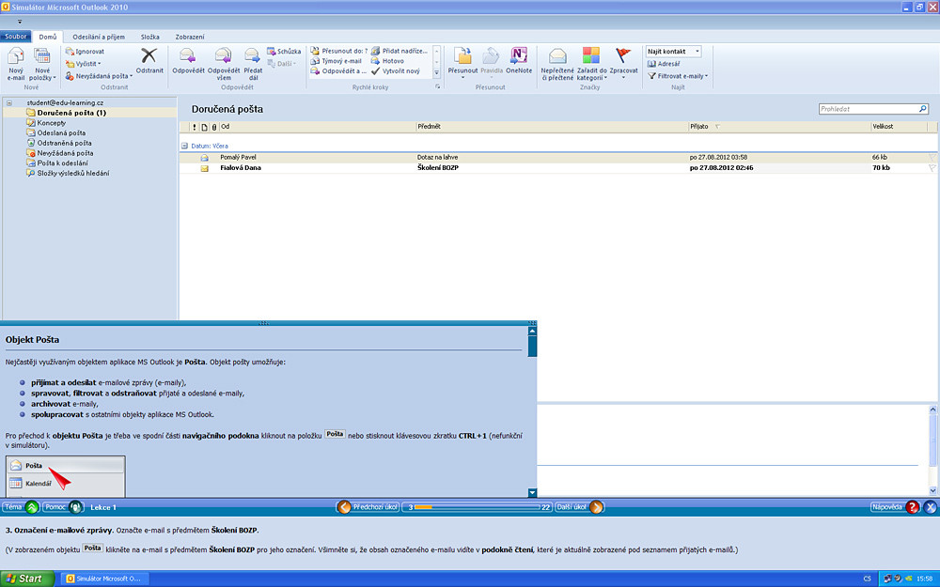Choose the Přesunout do: ? quick step
This screenshot has width=940, height=587.
coord(338,51)
